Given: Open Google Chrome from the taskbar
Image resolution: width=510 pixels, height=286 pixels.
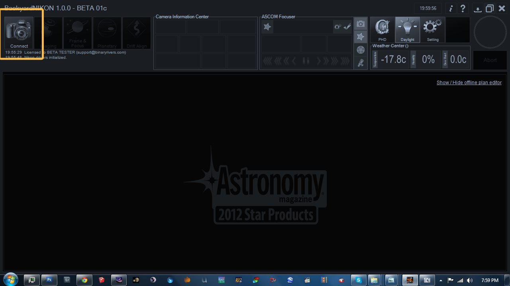Looking at the screenshot, I should click(84, 280).
